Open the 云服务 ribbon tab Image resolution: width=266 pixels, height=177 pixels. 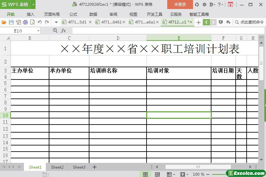(x=176, y=14)
